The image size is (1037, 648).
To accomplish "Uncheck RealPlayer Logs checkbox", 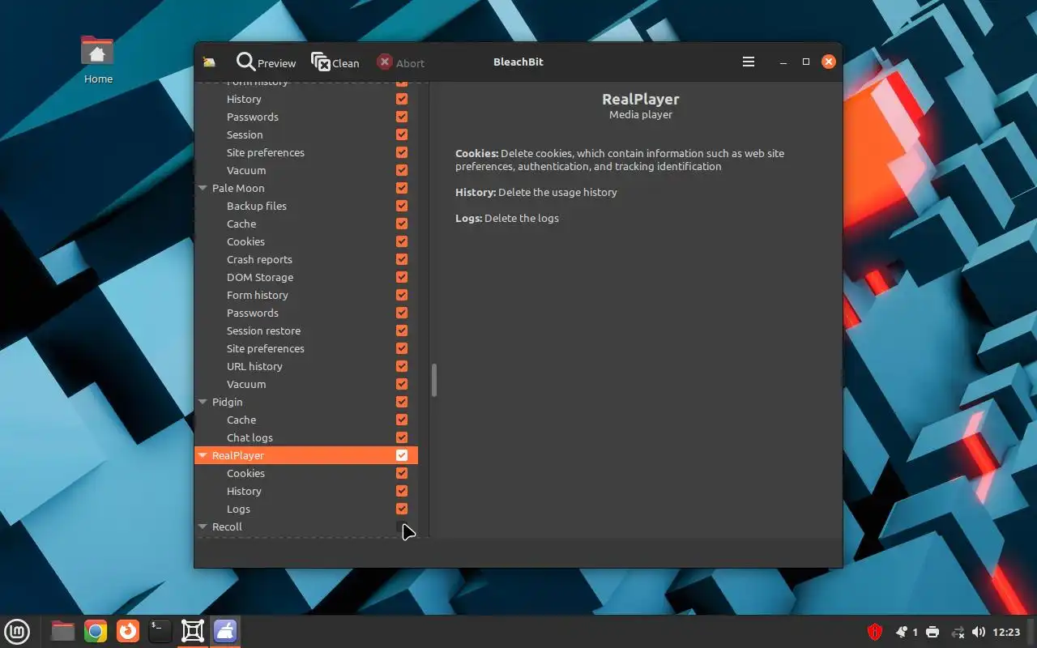I will (x=402, y=509).
